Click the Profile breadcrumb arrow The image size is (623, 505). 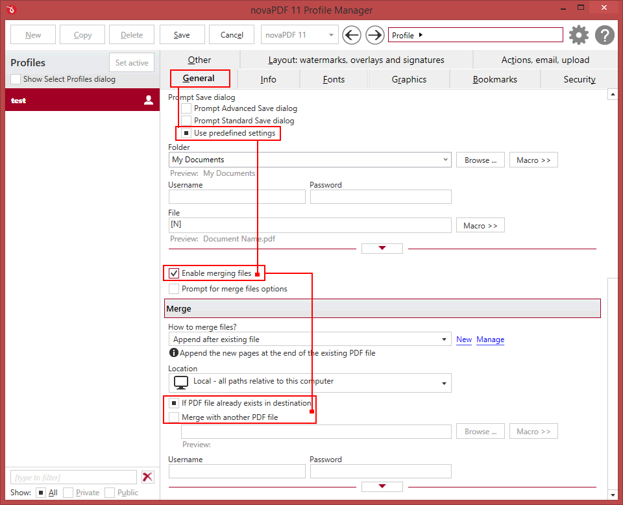click(x=421, y=35)
